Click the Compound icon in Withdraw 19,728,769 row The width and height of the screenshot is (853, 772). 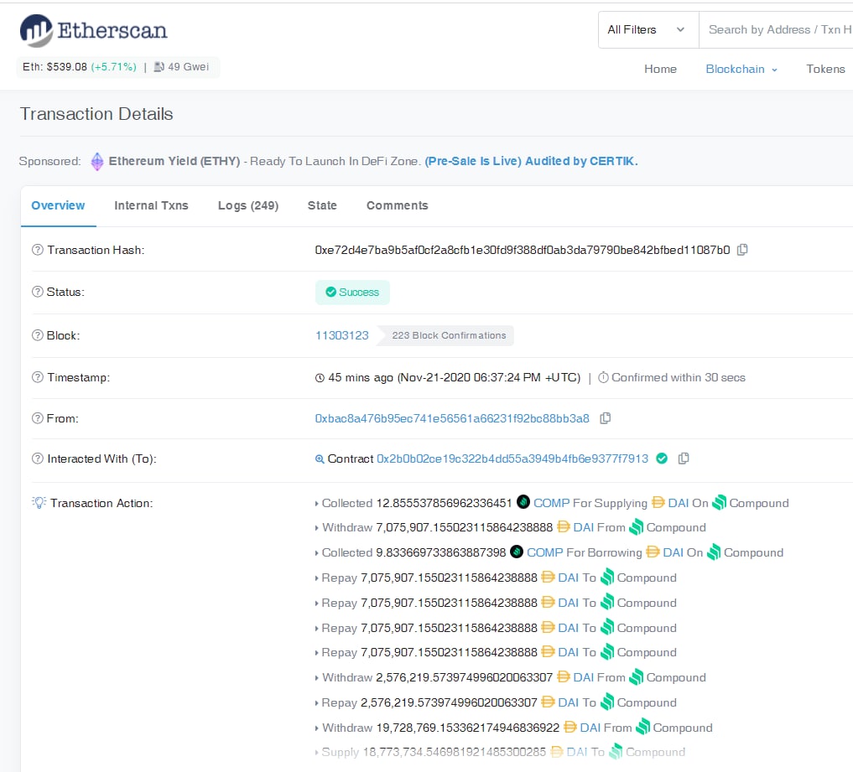(643, 727)
